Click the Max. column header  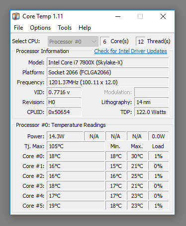[137, 146]
